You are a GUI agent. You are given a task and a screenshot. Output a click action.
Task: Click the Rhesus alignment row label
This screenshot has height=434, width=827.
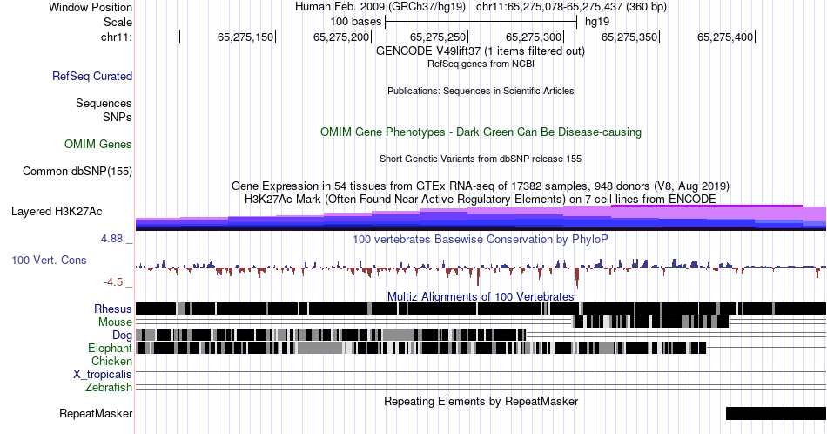coord(113,309)
